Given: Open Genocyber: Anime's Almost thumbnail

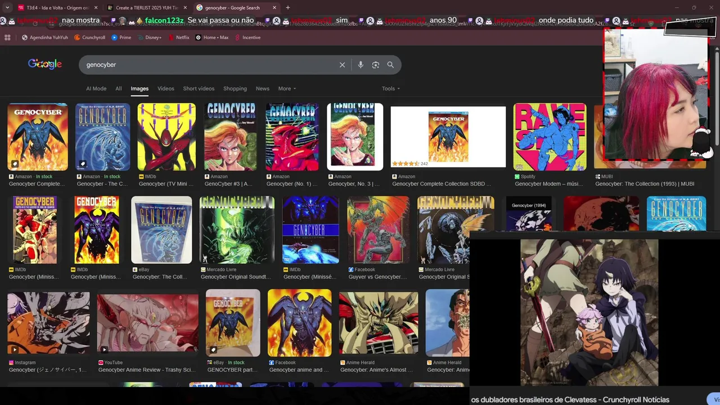Looking at the screenshot, I should tap(379, 323).
